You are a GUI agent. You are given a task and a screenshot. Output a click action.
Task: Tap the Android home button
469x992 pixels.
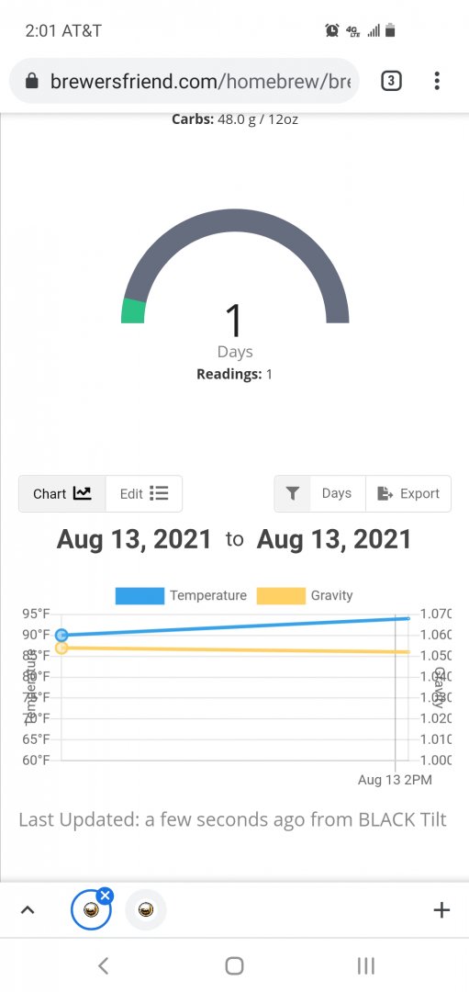[x=235, y=965]
